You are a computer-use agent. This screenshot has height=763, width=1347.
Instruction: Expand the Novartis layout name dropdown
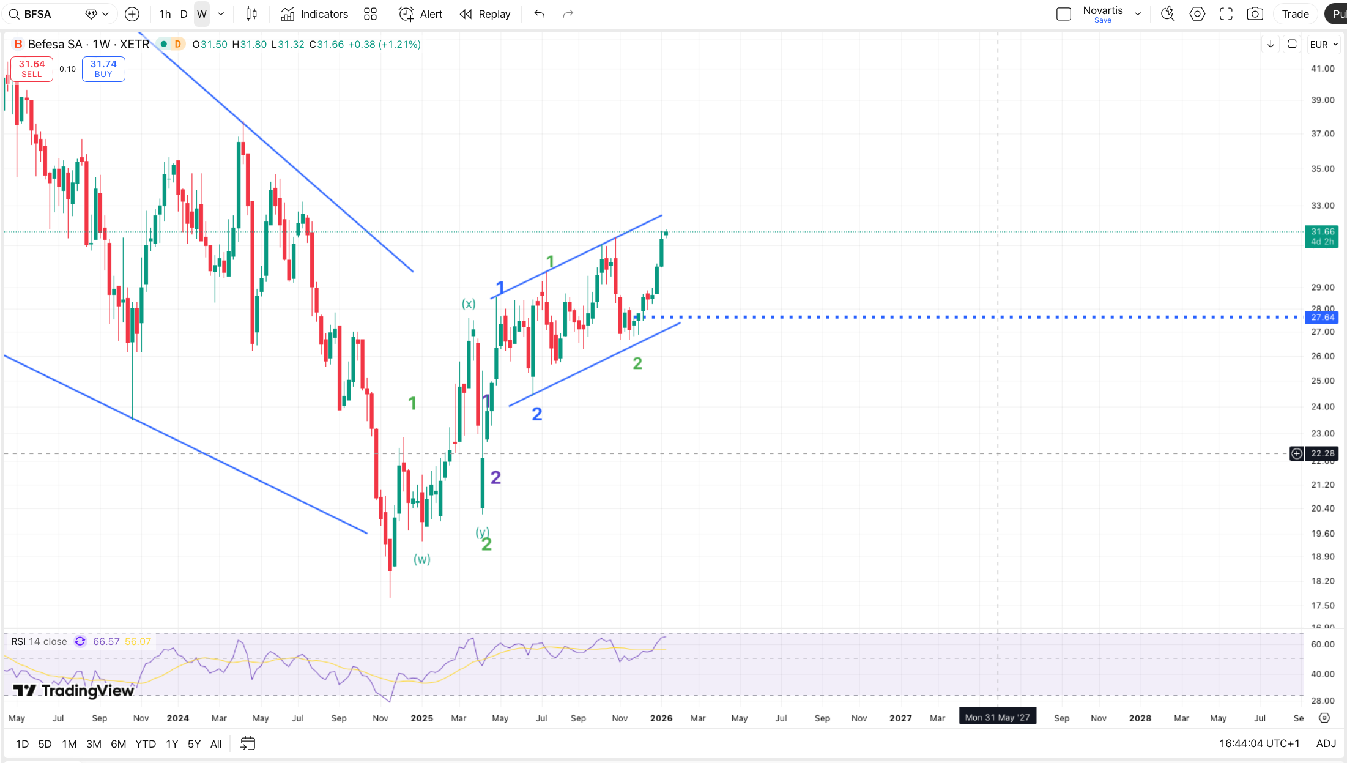point(1138,14)
